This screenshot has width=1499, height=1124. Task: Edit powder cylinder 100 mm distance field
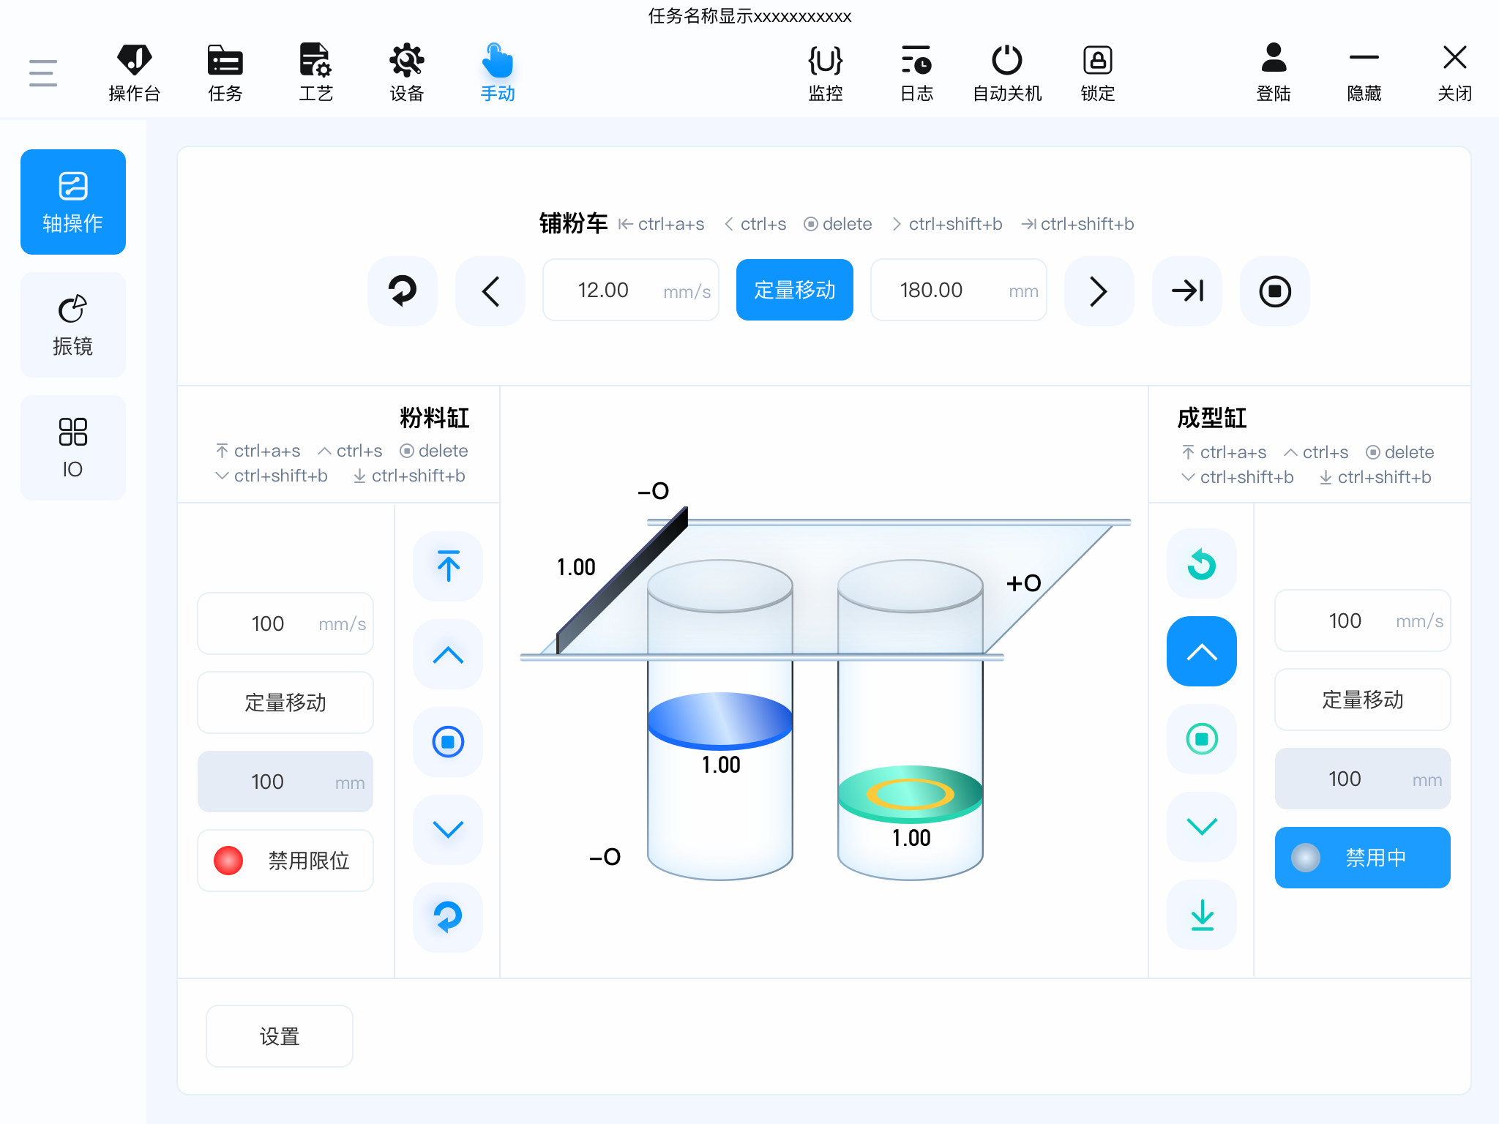point(285,782)
